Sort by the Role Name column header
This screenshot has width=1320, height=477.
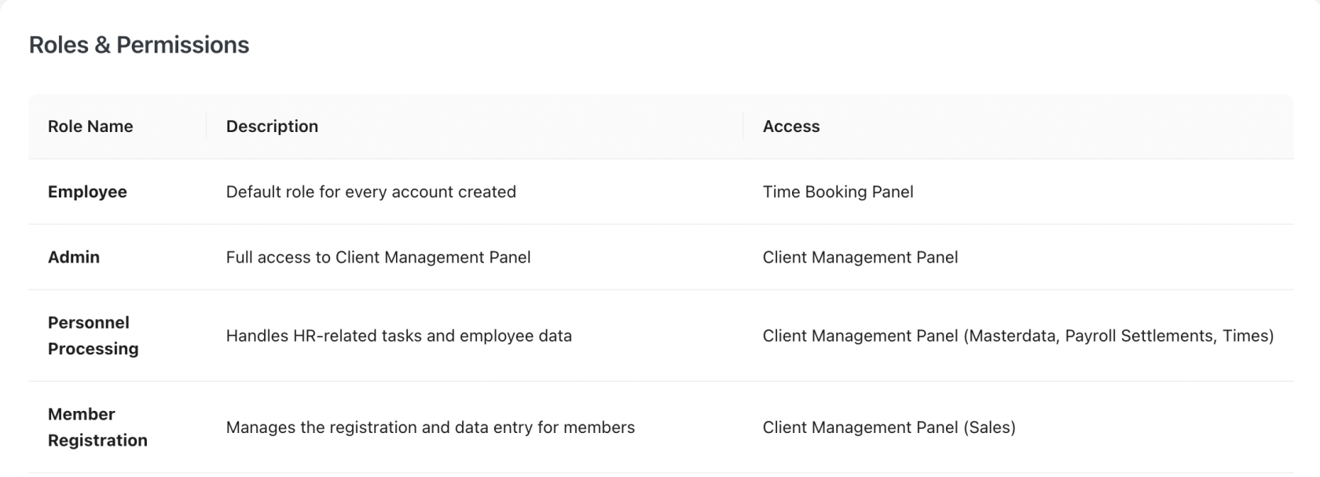tap(90, 127)
